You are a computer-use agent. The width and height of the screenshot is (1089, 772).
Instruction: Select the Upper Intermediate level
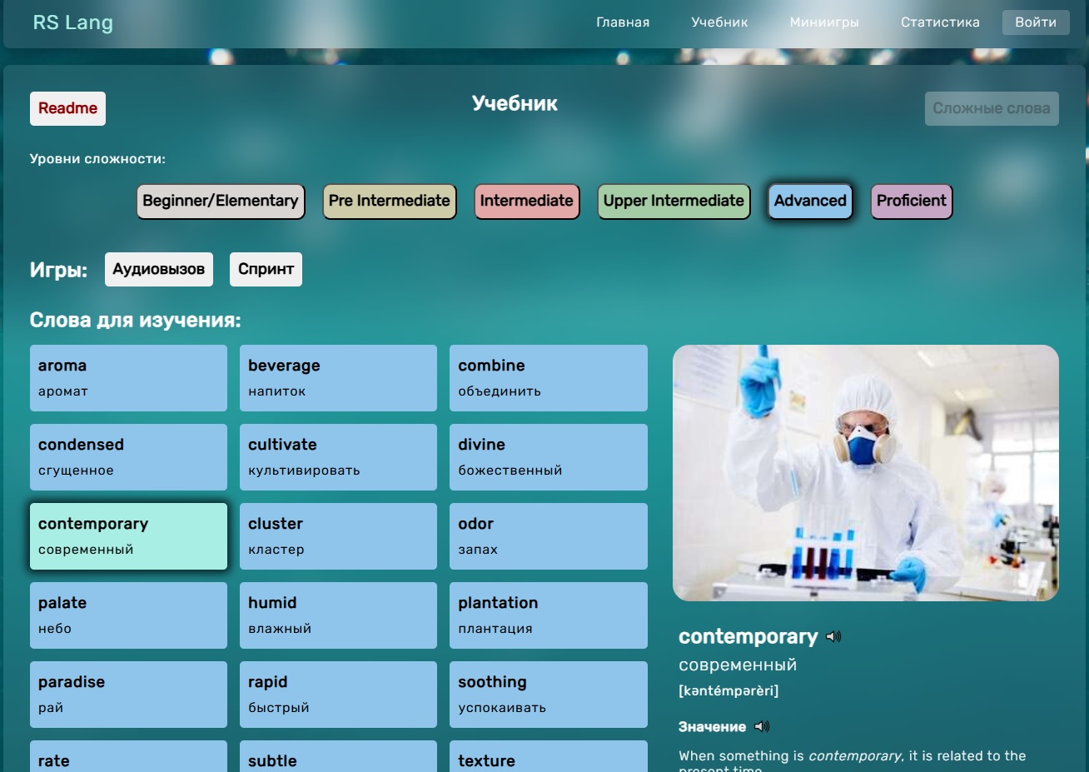coord(673,201)
